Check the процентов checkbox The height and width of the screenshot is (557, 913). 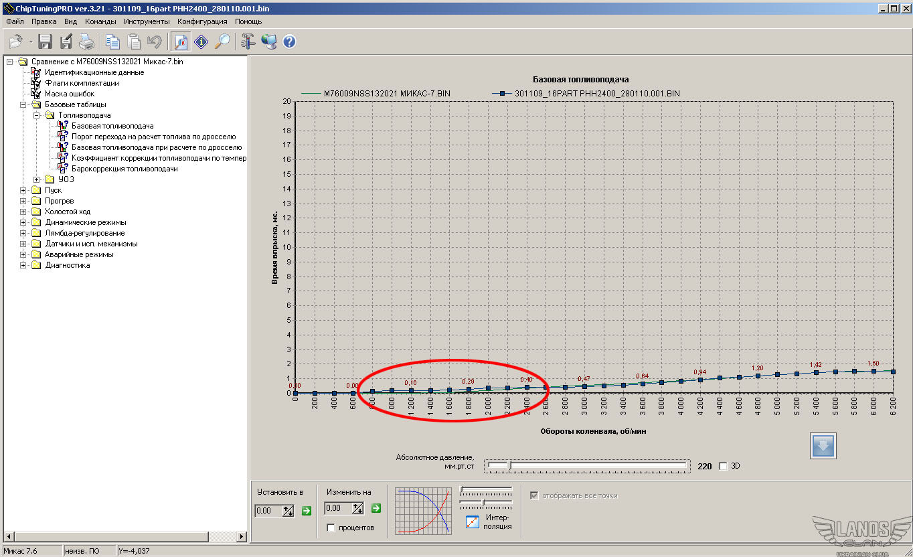[331, 528]
